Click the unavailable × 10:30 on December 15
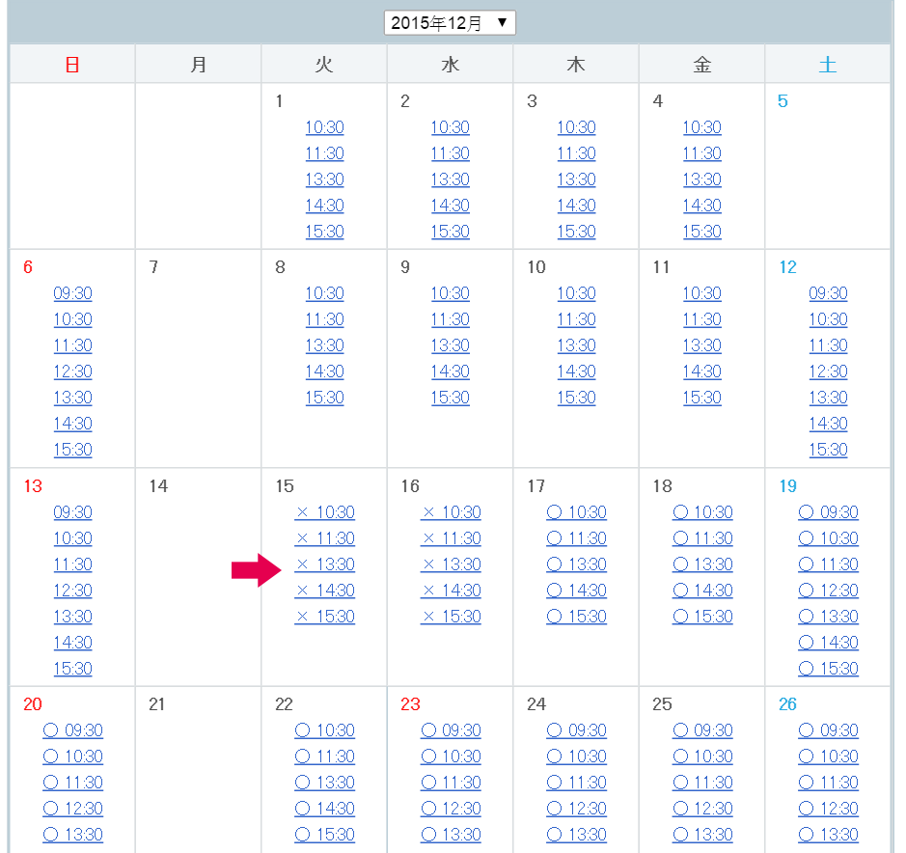Screen dimensions: 906x853 pyautogui.click(x=325, y=512)
